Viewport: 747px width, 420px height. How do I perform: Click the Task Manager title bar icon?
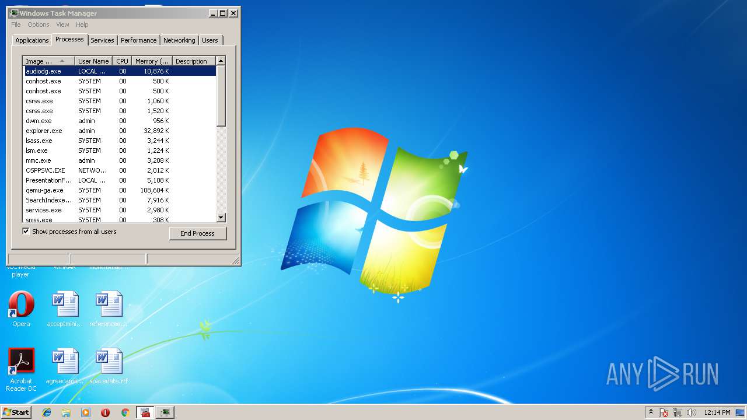[x=14, y=13]
